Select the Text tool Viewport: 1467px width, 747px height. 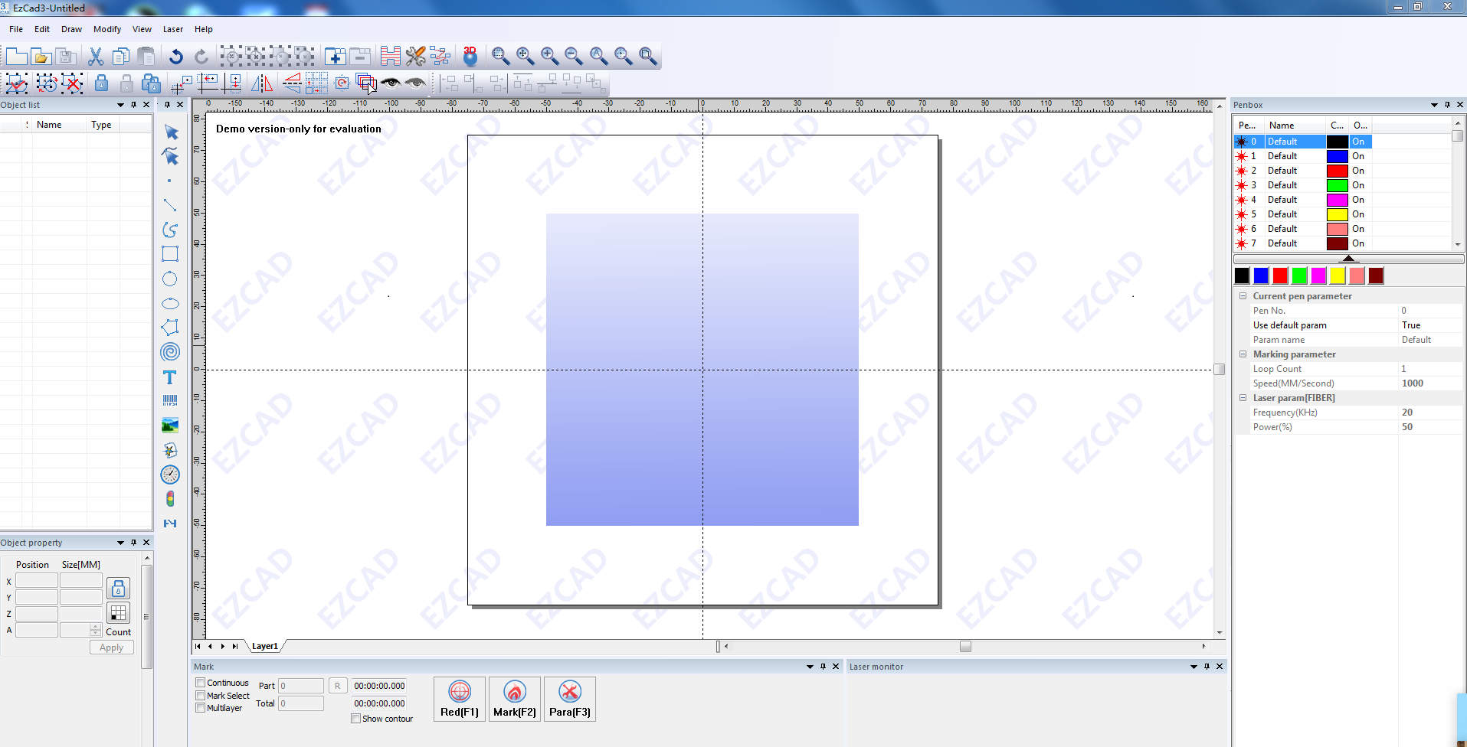coord(169,377)
